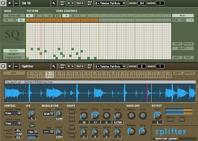
Task: Select snapshot bank A in SQ 16 header
Action: (x=3, y=3)
